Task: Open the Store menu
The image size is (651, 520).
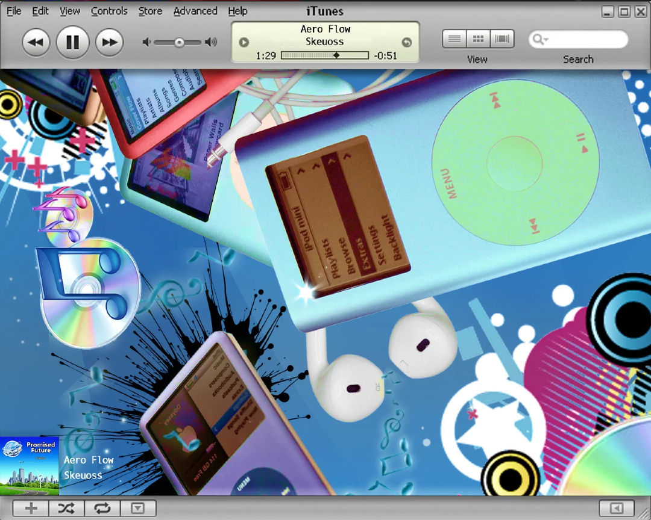Action: point(150,11)
